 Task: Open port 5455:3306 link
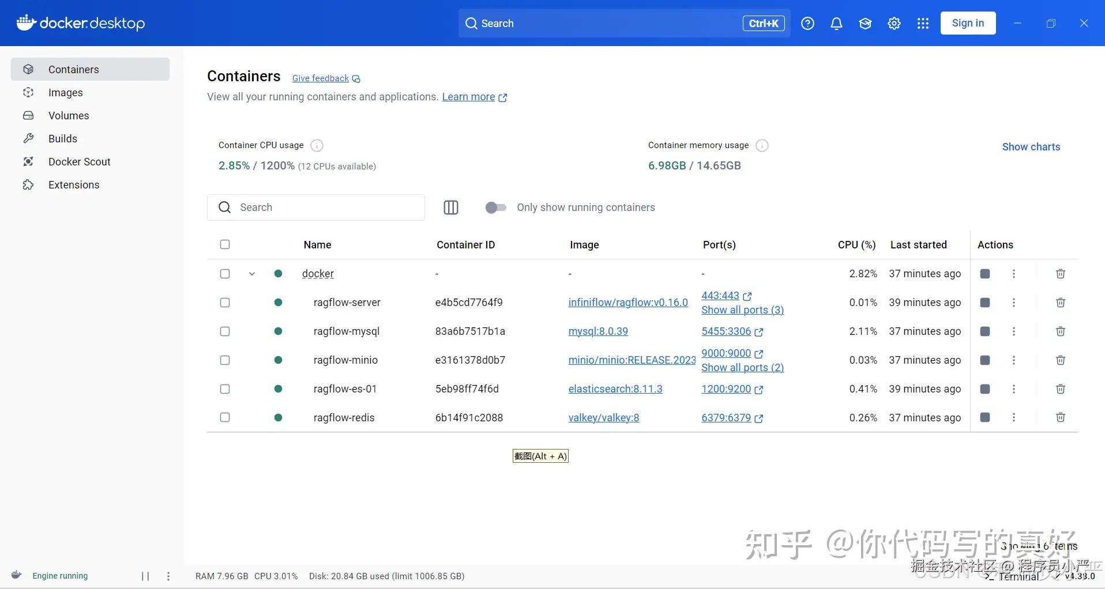pyautogui.click(x=726, y=331)
